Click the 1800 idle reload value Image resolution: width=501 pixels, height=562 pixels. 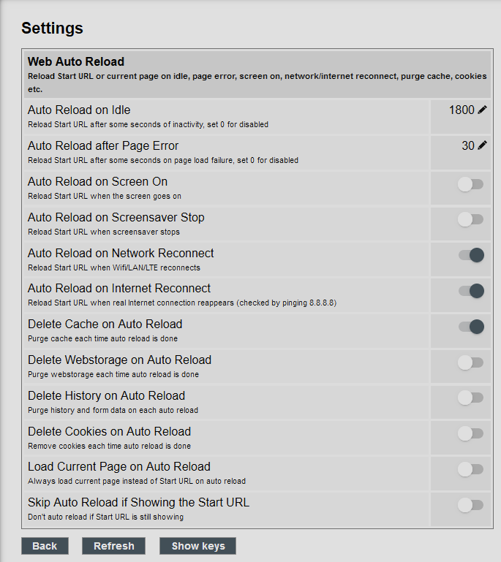[x=462, y=110]
